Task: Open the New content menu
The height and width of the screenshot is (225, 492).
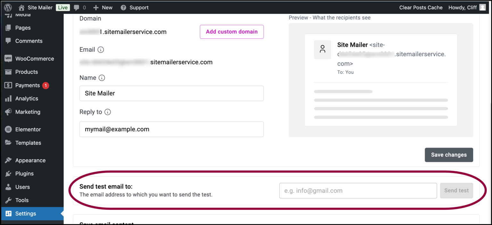Action: (x=103, y=7)
